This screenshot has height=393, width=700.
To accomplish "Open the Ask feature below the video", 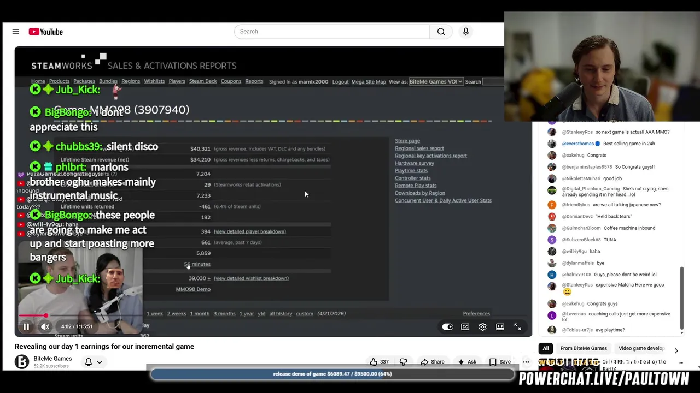I will point(467,361).
